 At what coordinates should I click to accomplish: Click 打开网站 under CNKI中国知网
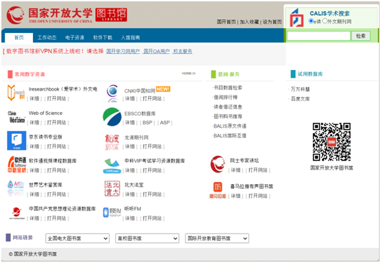point(152,98)
